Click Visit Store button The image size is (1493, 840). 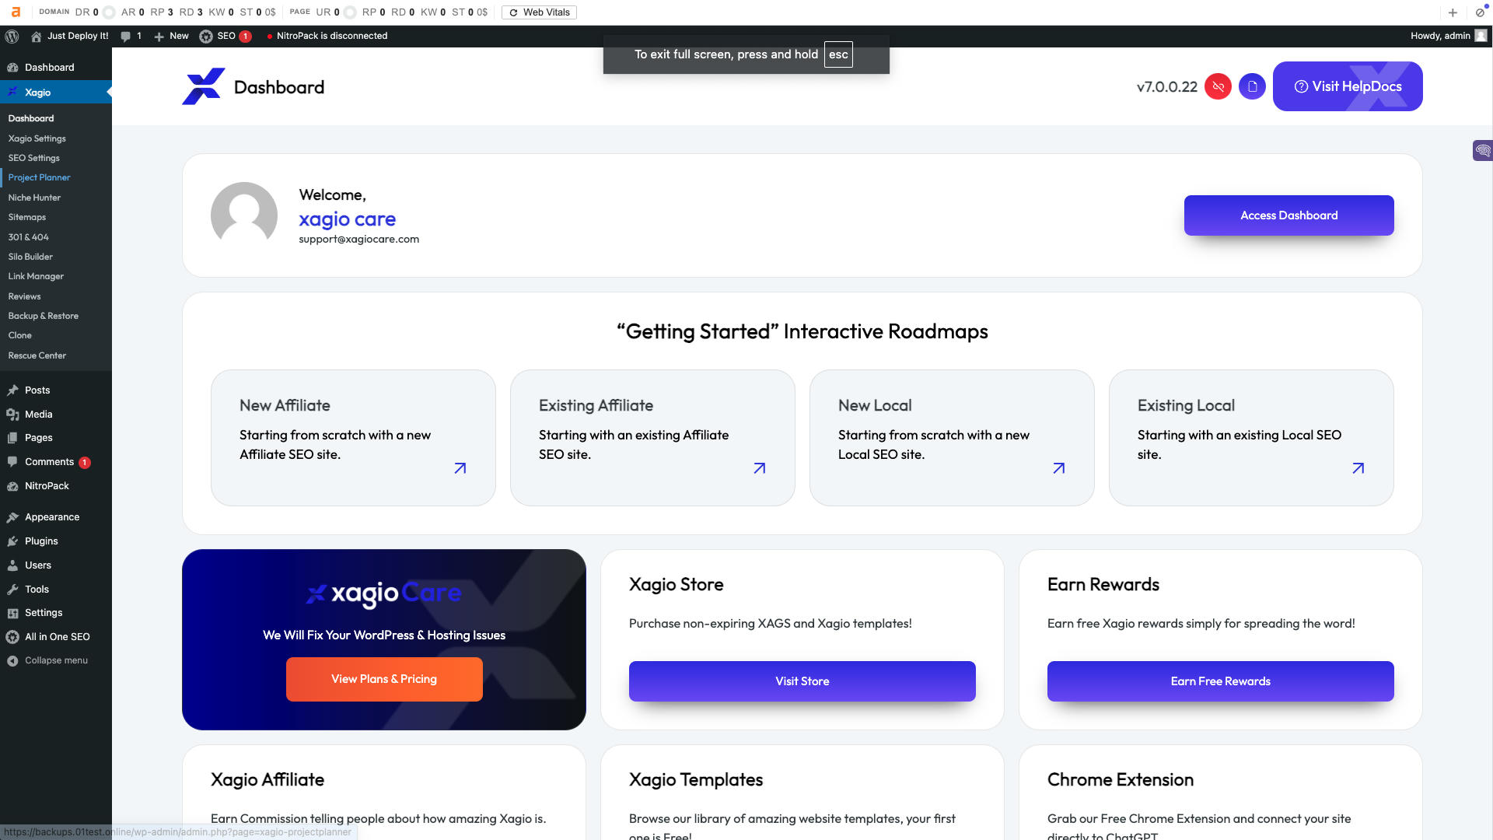pyautogui.click(x=802, y=681)
